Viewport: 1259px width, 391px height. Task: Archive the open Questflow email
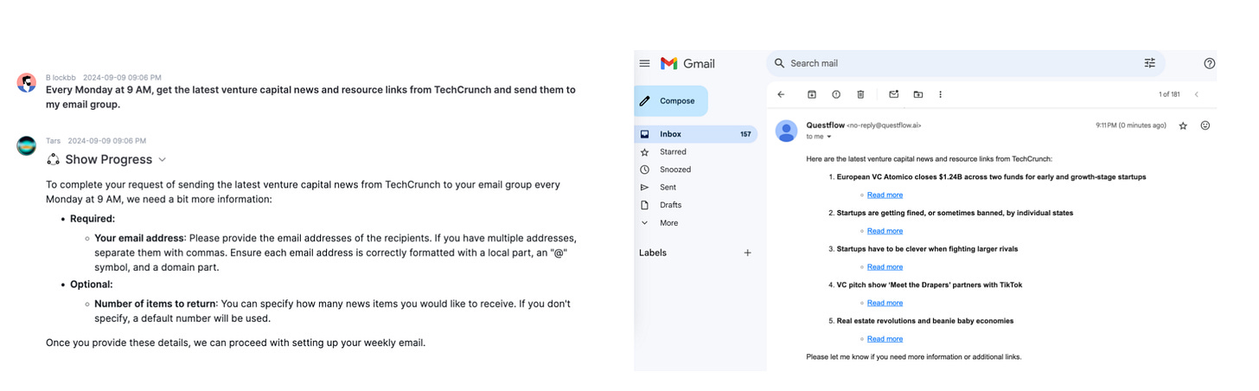pyautogui.click(x=812, y=94)
